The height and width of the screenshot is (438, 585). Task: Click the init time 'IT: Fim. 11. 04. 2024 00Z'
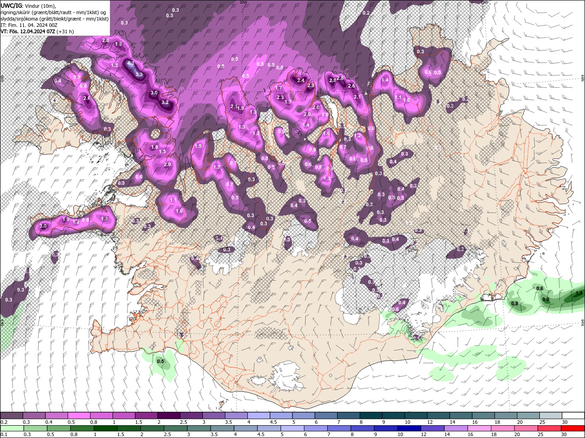(x=29, y=25)
